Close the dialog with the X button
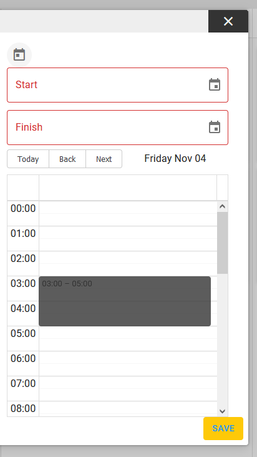The height and width of the screenshot is (457, 257). click(228, 21)
